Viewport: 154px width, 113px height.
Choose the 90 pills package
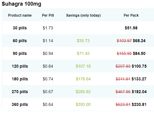pos(20,53)
